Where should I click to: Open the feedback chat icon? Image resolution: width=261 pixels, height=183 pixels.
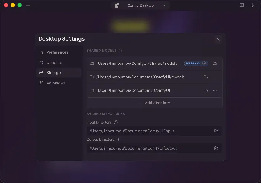click(242, 5)
